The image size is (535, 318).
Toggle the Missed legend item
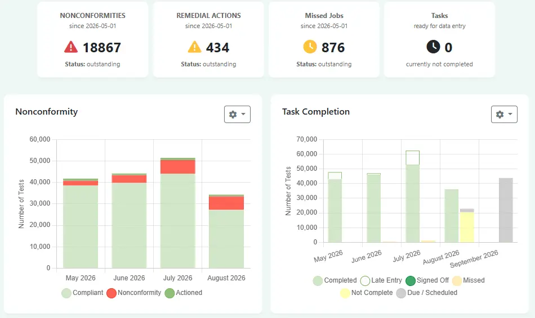point(469,280)
